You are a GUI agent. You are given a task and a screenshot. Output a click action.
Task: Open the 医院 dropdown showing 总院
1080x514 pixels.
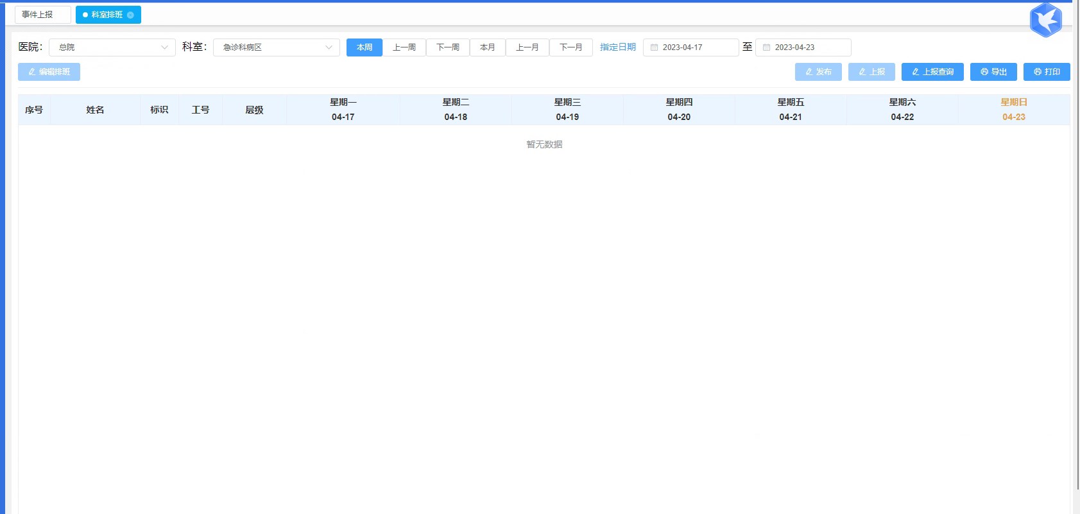[112, 47]
